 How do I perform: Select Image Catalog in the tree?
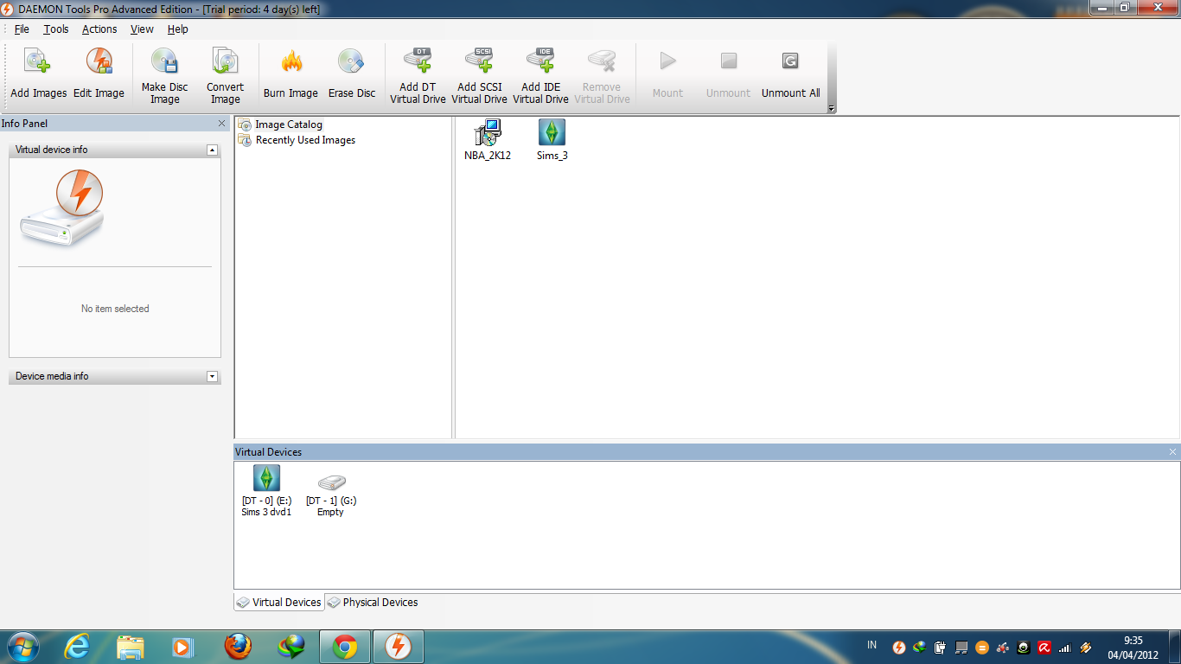280,124
